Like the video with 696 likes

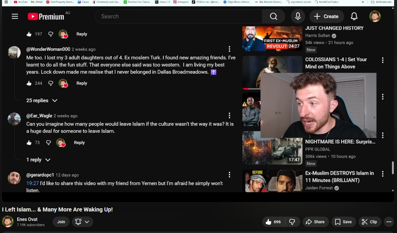[273, 222]
